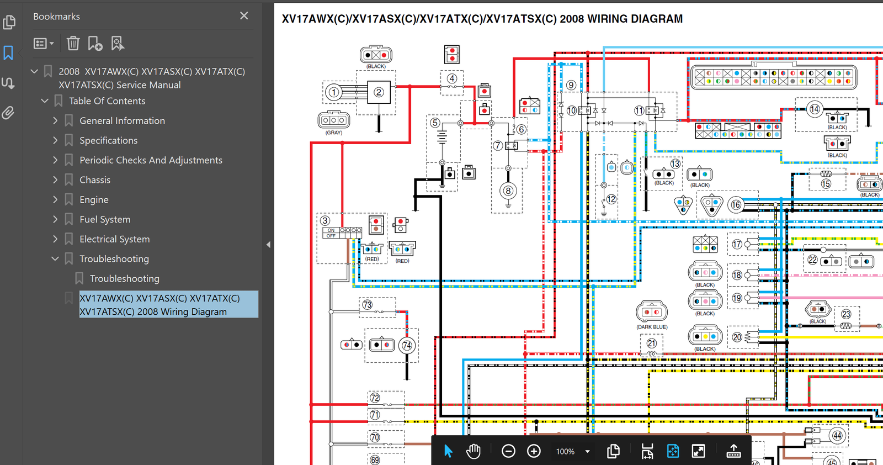The height and width of the screenshot is (465, 883).
Task: Toggle fit page view icon
Action: (673, 451)
